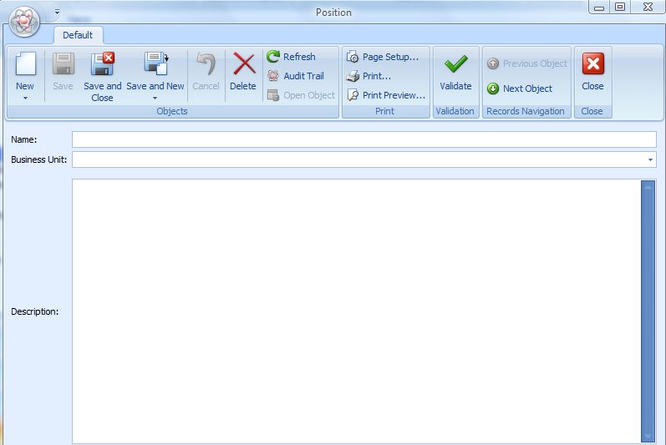Click the Cancel undo arrow icon
Viewport: 666px width, 445px height.
point(206,64)
